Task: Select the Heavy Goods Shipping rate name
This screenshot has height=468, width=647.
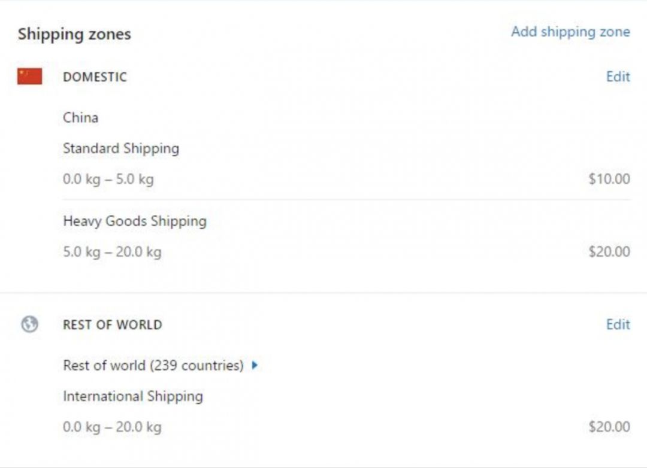Action: tap(134, 221)
